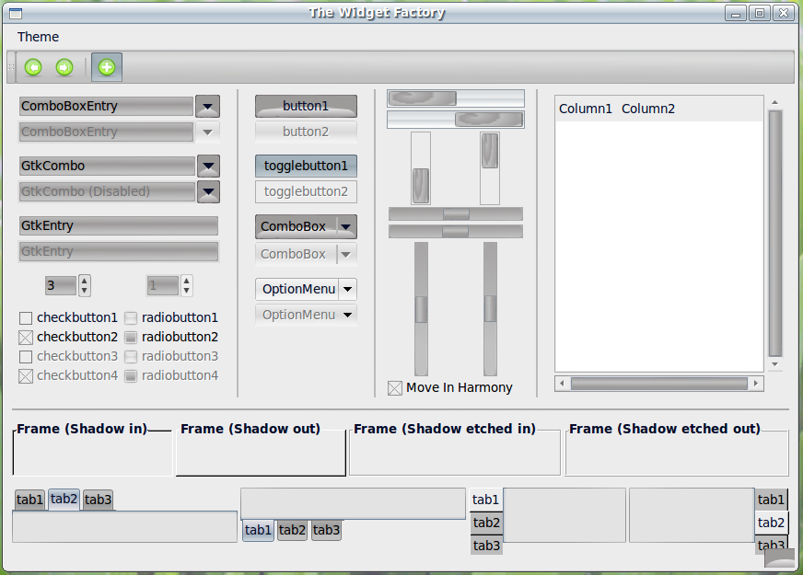Select tab1 in left-side tab notebook
803x575 pixels.
coord(486,500)
